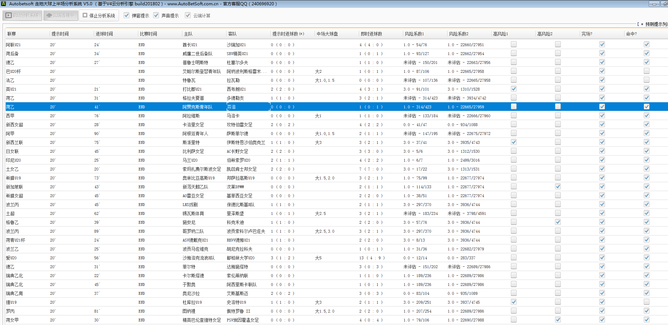Click the 主队 column header
Viewport: 668px width, 325px height.
tap(188, 34)
